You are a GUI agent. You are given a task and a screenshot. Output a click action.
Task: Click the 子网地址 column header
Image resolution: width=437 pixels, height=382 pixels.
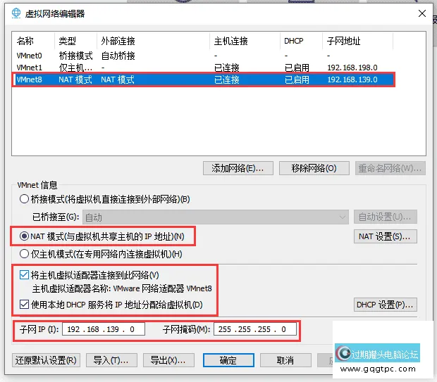pos(343,41)
